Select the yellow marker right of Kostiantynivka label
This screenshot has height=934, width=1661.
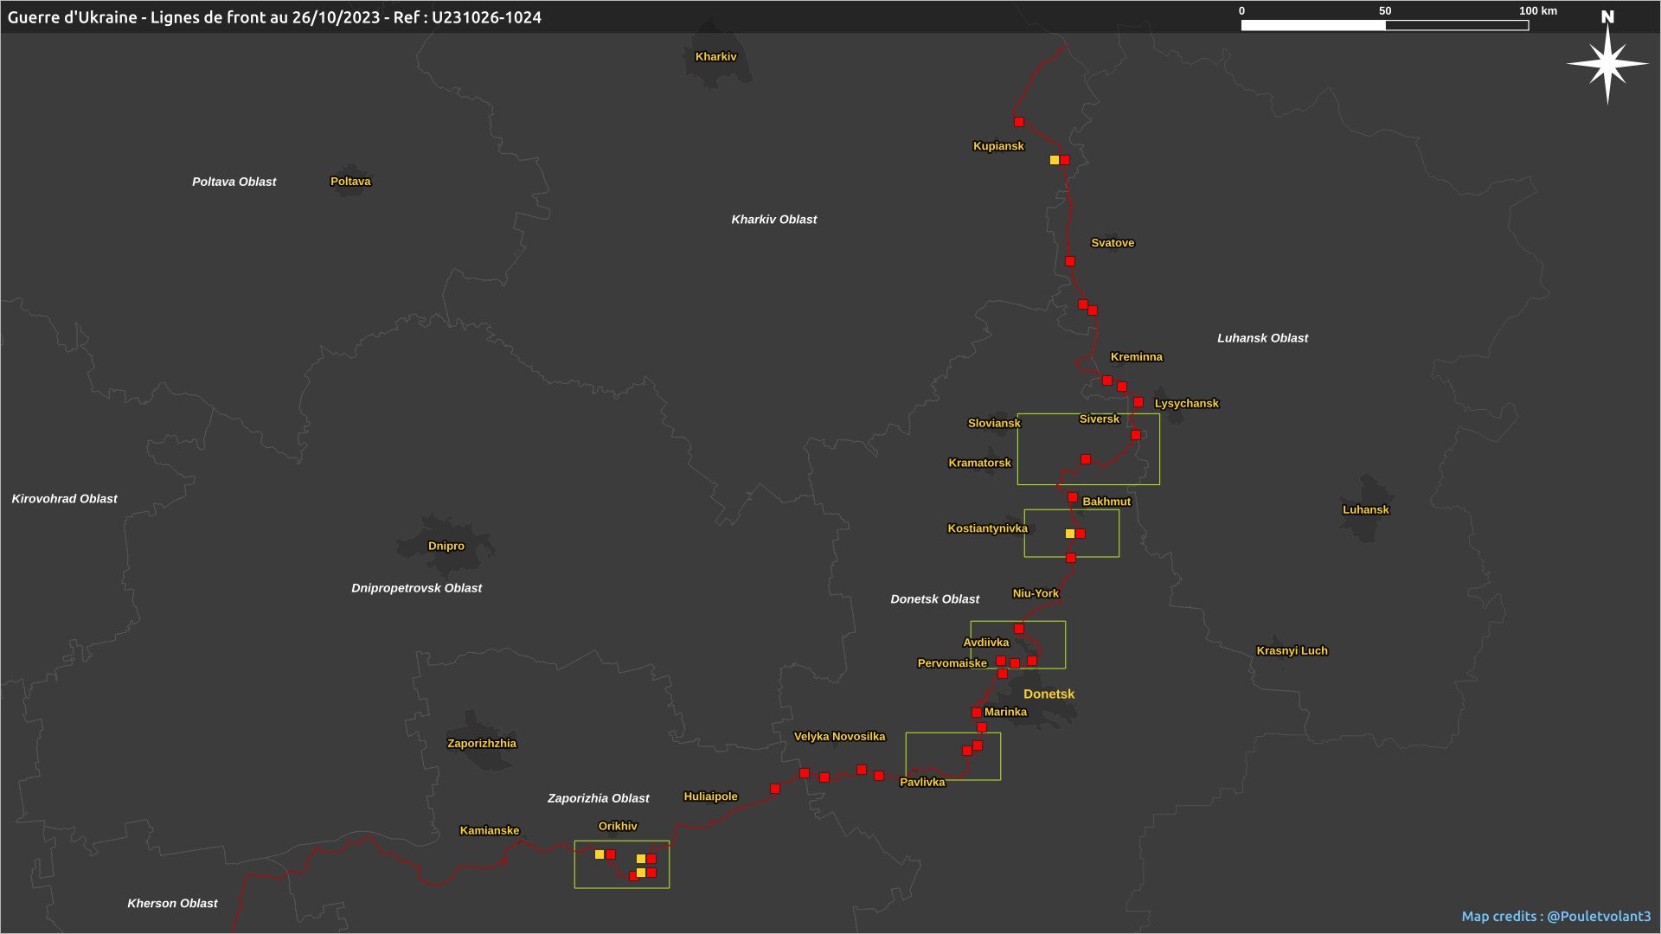tap(1070, 534)
